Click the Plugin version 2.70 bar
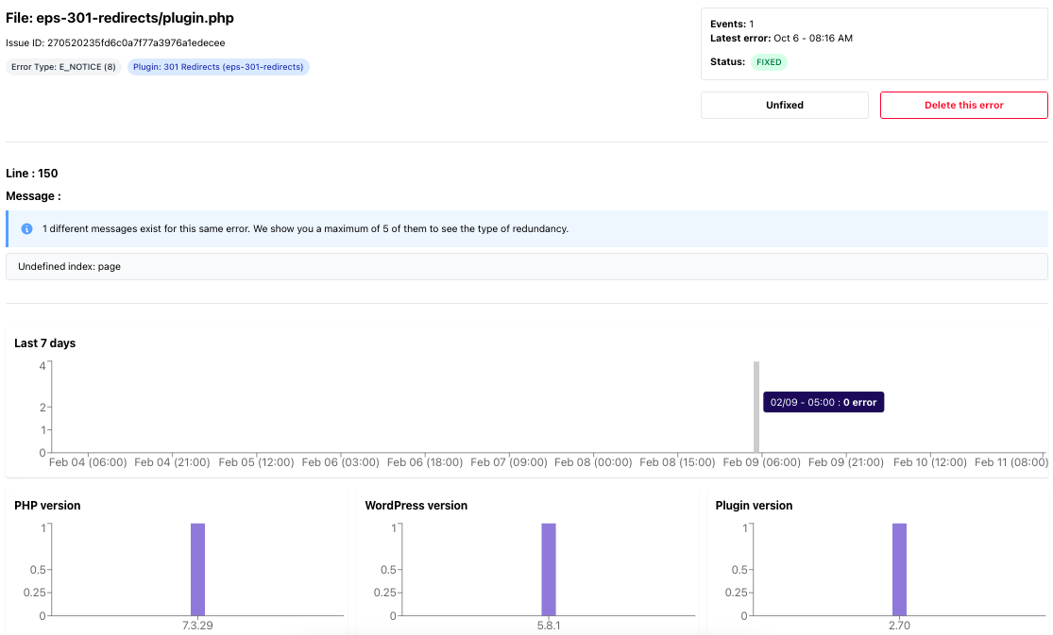Screen dimensions: 1053x635 tap(899, 569)
